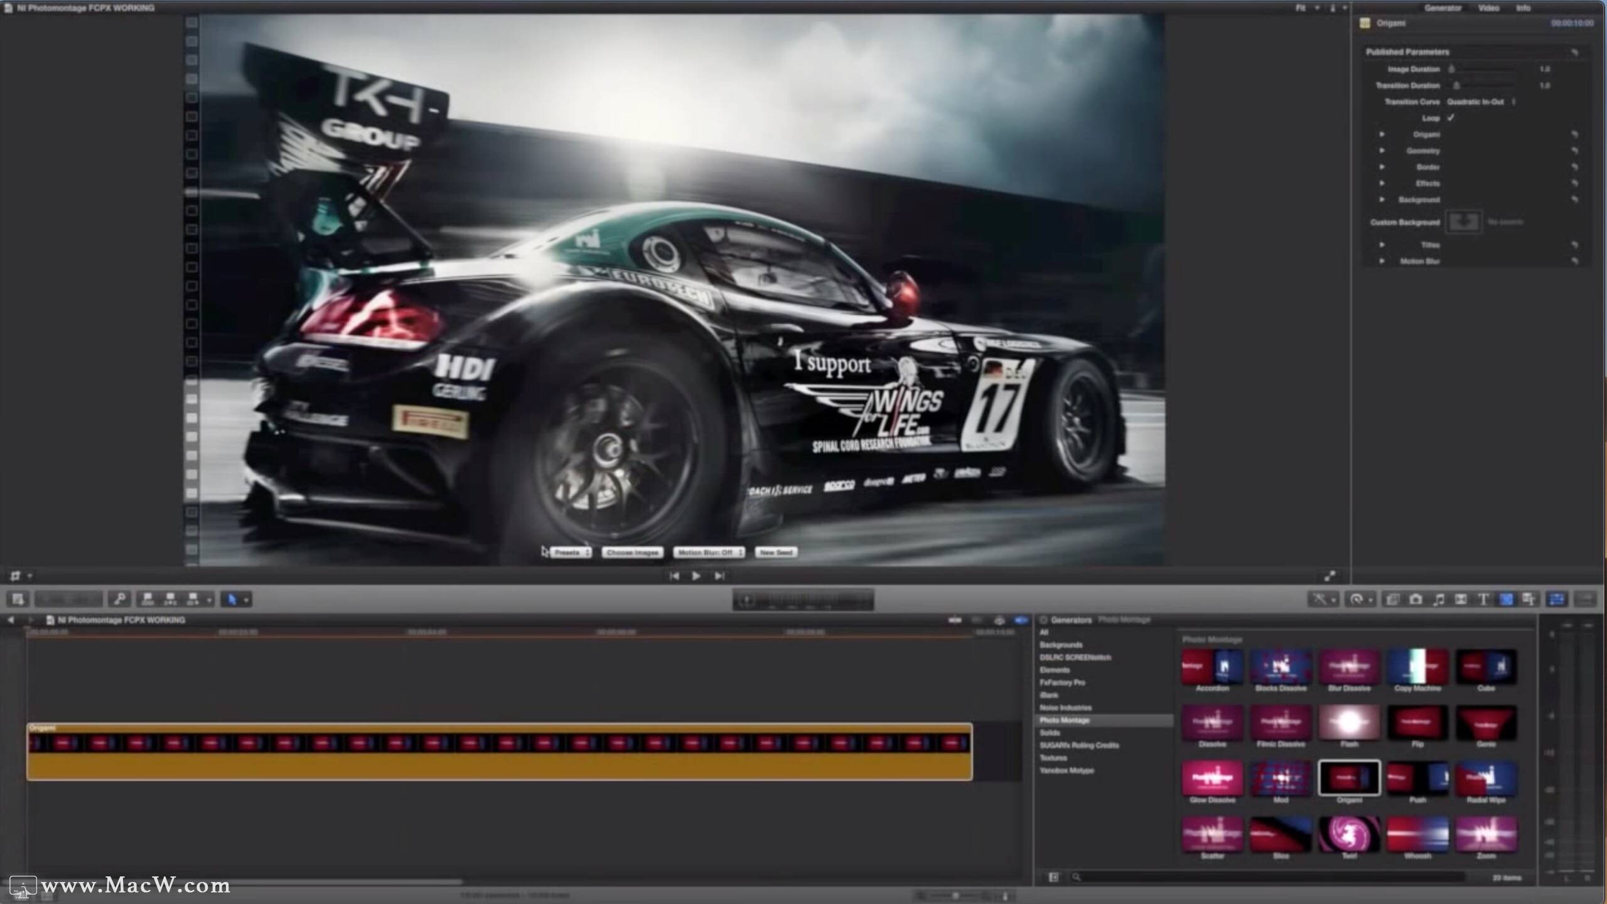
Task: Show the Effects browser icon
Action: [x=1392, y=599]
